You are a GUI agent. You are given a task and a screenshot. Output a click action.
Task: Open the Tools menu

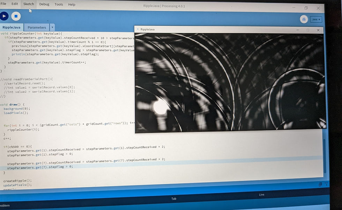pyautogui.click(x=59, y=4)
